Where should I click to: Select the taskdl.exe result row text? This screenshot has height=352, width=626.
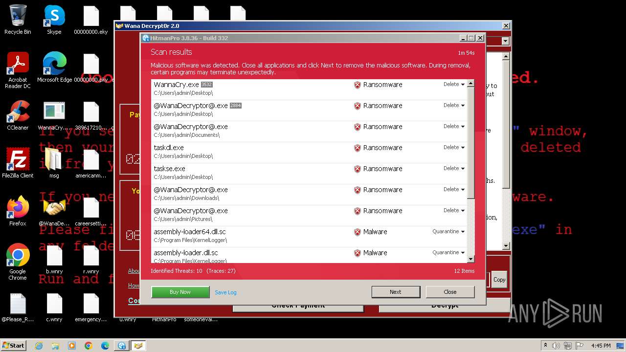tap(169, 148)
